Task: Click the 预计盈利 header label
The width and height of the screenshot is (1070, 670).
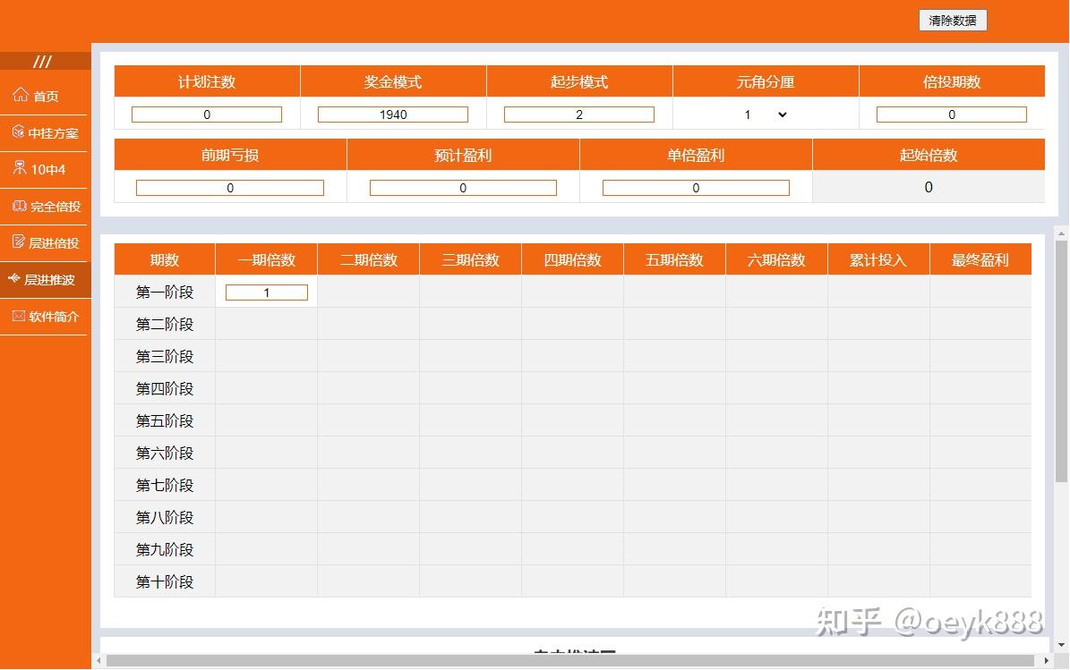Action: (x=463, y=155)
